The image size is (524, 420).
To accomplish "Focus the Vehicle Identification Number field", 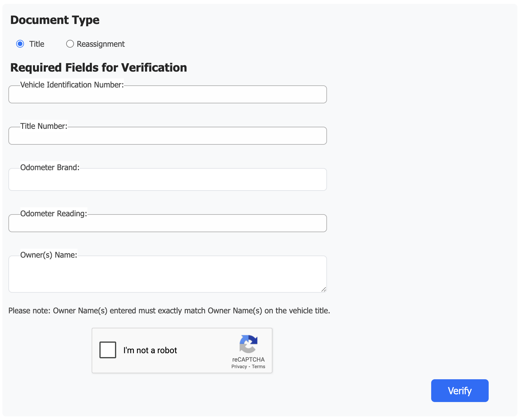I will [167, 94].
